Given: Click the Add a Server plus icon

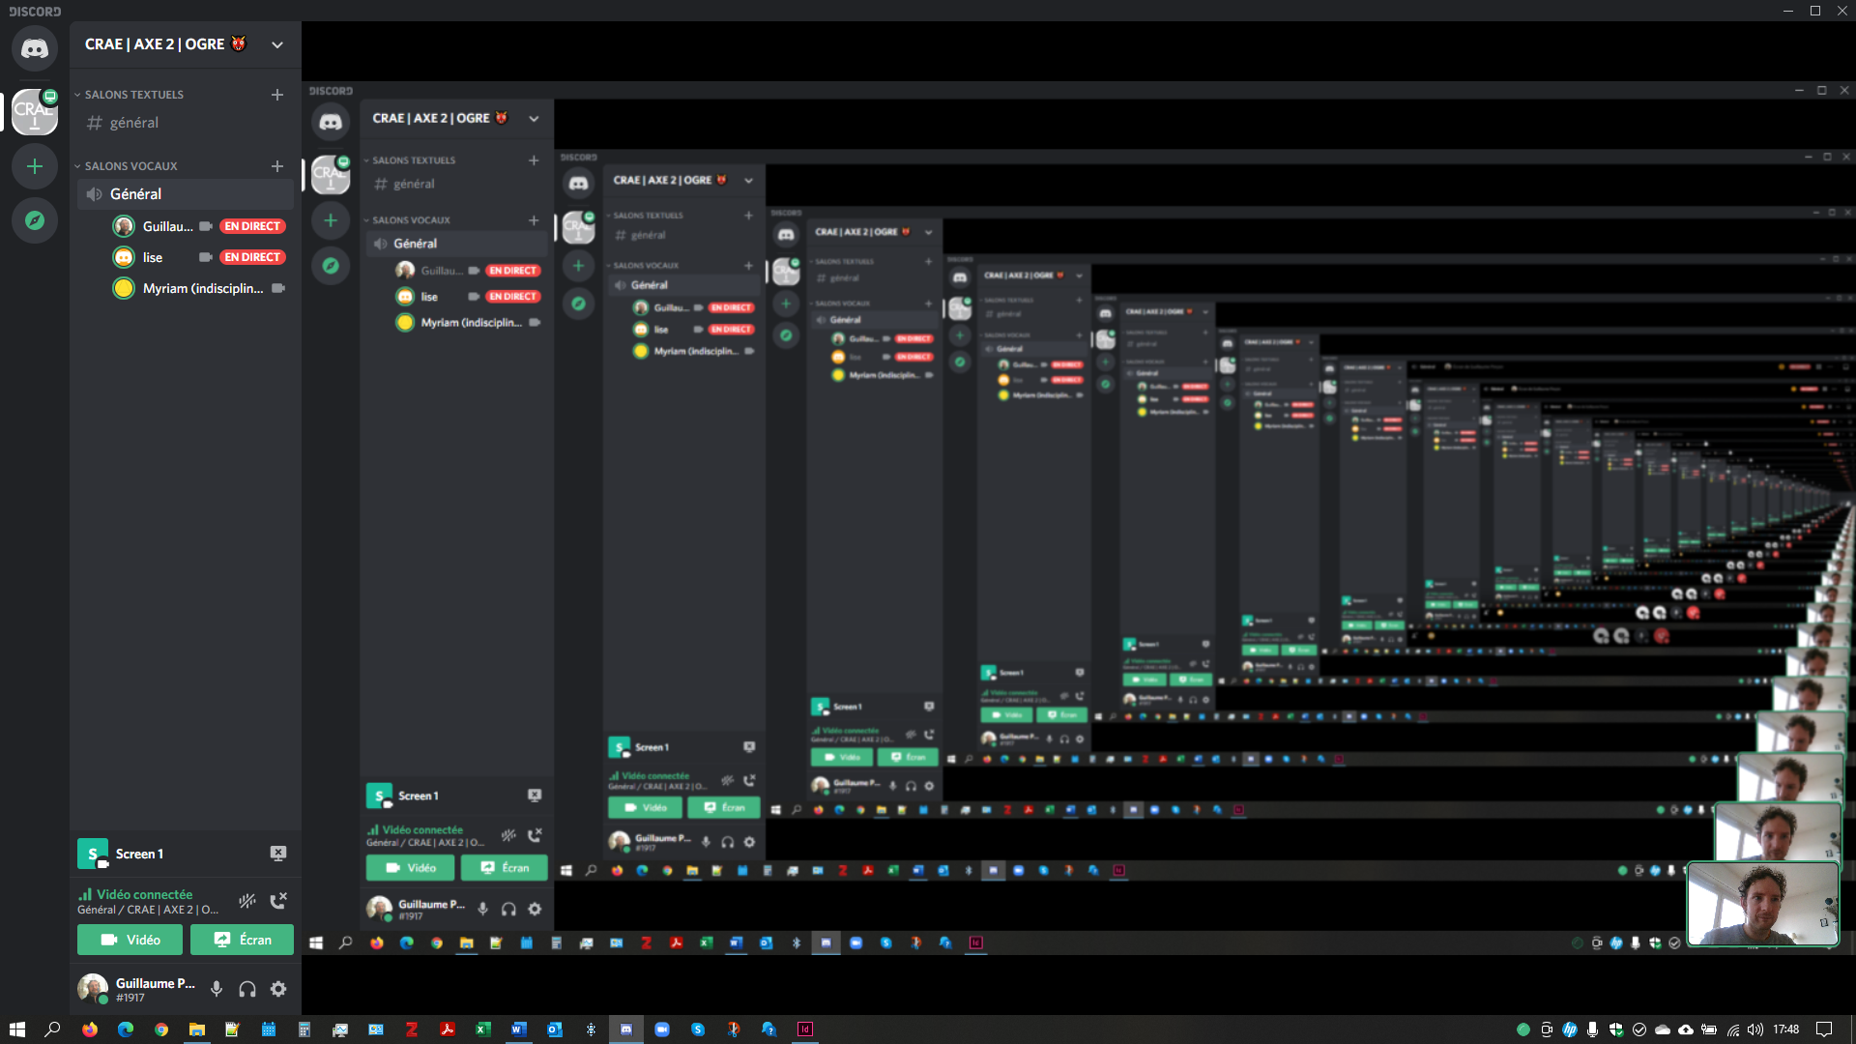Looking at the screenshot, I should pos(35,166).
